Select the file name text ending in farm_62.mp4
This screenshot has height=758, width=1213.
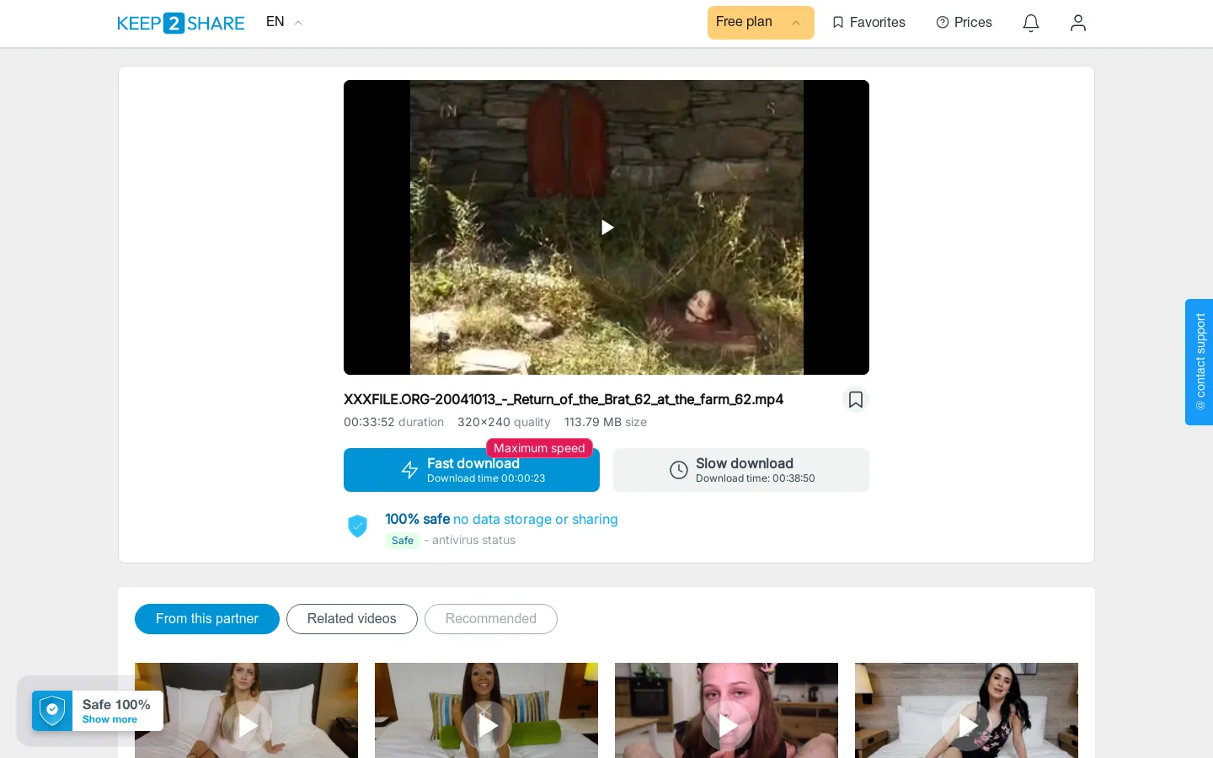564,399
